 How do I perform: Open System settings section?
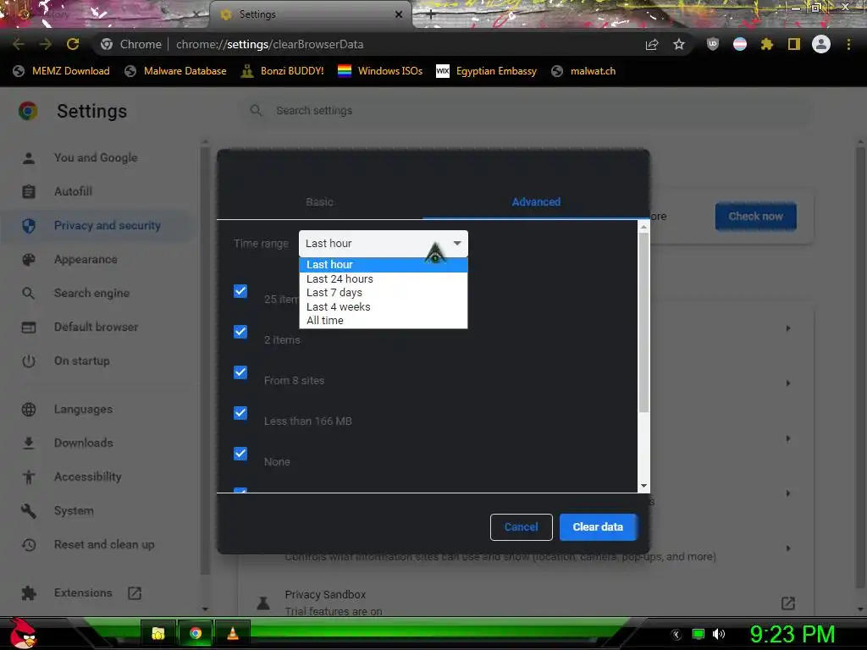[97, 510]
